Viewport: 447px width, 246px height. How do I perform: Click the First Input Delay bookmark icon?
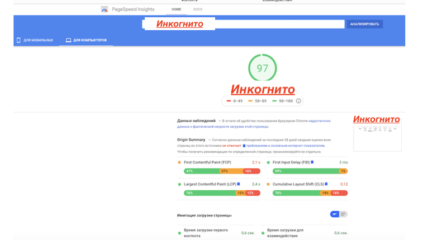coord(312,162)
